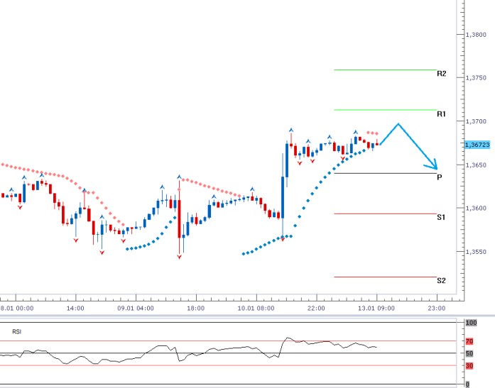This screenshot has width=495, height=388.
Task: Click the 1,3650 price axis value
Action: point(476,165)
